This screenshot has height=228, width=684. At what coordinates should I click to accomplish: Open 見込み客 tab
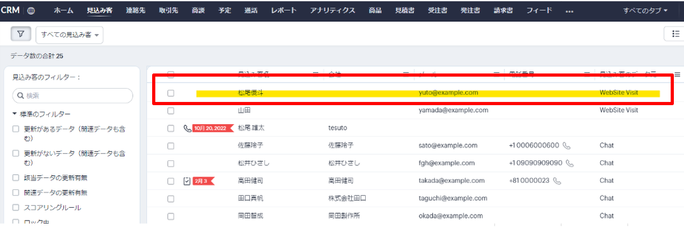tap(99, 11)
